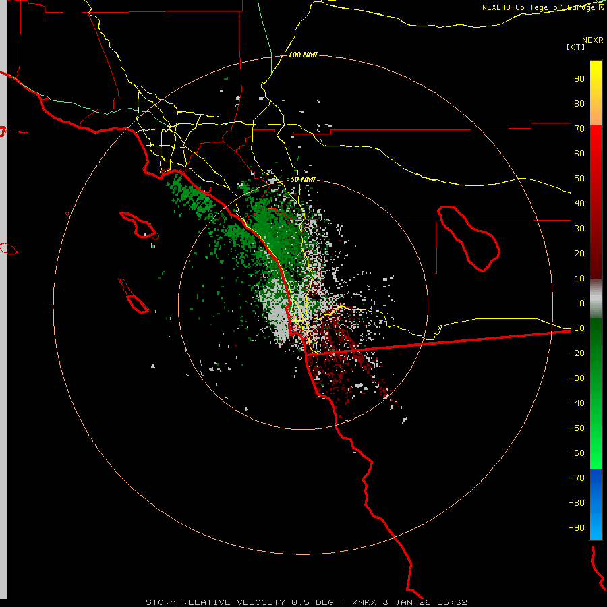This screenshot has width=607, height=607.
Task: Click the "[KT]" units label
Action: click(576, 47)
